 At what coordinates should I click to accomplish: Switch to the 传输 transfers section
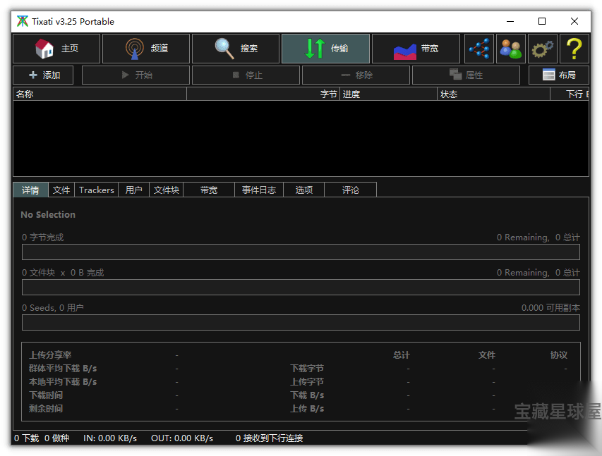[x=325, y=49]
